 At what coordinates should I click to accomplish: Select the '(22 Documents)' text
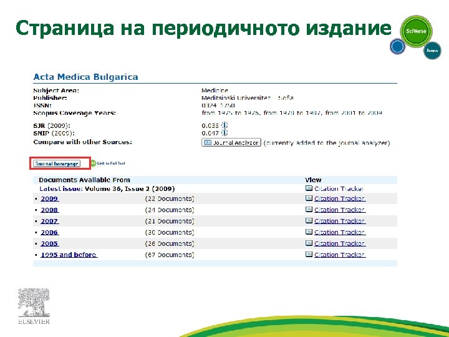click(170, 198)
